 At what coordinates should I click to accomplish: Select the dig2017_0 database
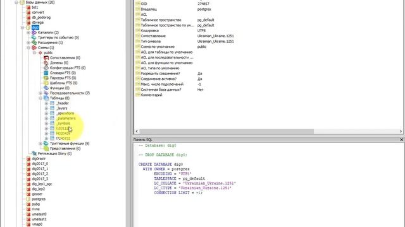(x=40, y=164)
